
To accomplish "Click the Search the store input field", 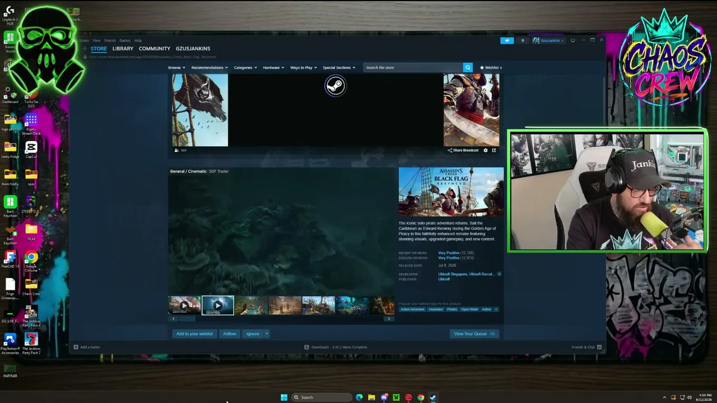I will click(x=413, y=67).
